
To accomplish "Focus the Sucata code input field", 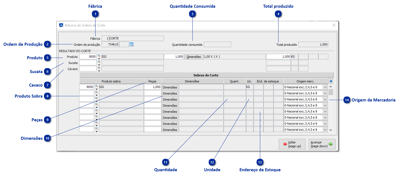I will (88, 63).
